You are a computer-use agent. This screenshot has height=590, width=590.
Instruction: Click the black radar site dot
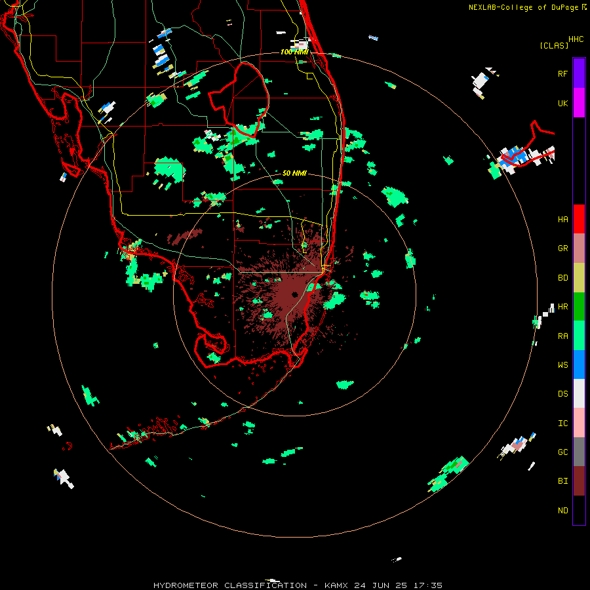(294, 294)
